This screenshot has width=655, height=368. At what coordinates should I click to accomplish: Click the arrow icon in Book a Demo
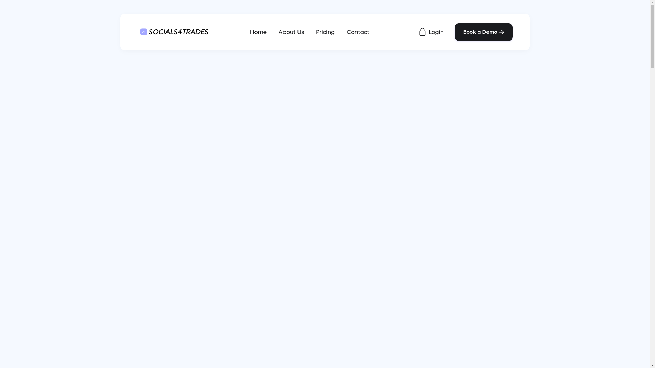point(501,32)
